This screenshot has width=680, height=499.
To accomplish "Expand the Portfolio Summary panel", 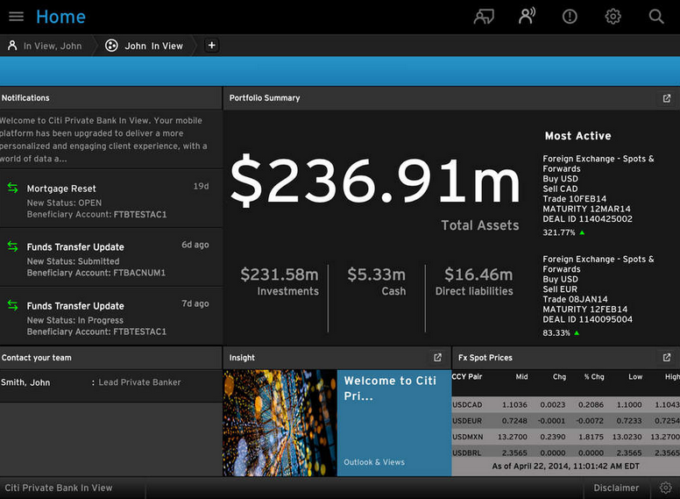I will point(667,98).
